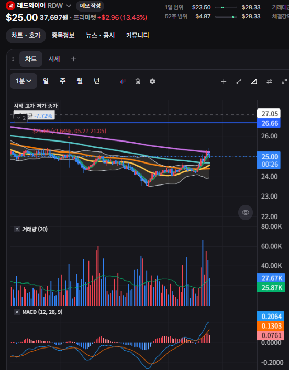Add a new panel with plus icon
This screenshot has height=370, width=289.
73,59
